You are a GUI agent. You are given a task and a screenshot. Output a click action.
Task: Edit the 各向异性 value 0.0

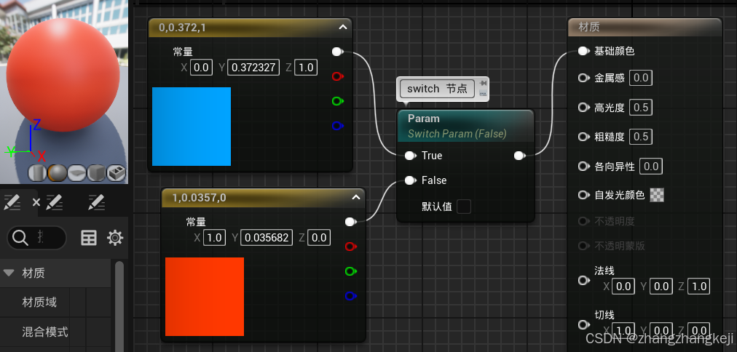coord(652,166)
